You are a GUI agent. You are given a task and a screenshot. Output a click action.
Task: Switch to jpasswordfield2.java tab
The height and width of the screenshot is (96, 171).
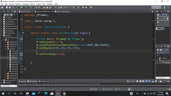tap(63, 11)
